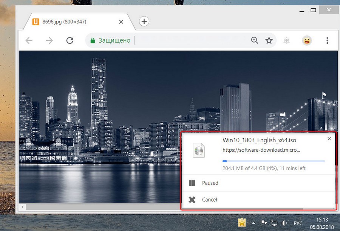Open the zoom magnifier in the address bar

255,40
